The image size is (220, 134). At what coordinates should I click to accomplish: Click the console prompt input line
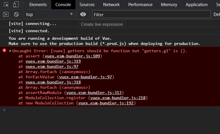111,110
